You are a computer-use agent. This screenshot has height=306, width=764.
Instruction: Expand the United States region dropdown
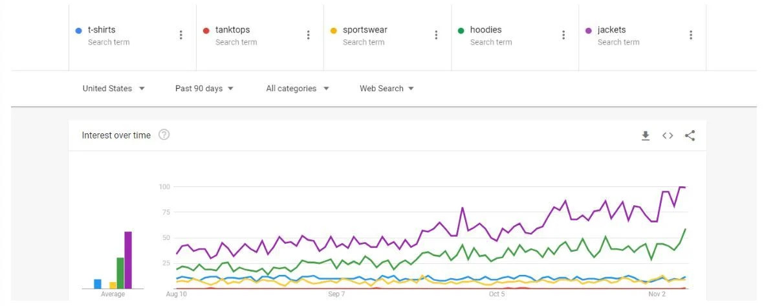click(113, 89)
